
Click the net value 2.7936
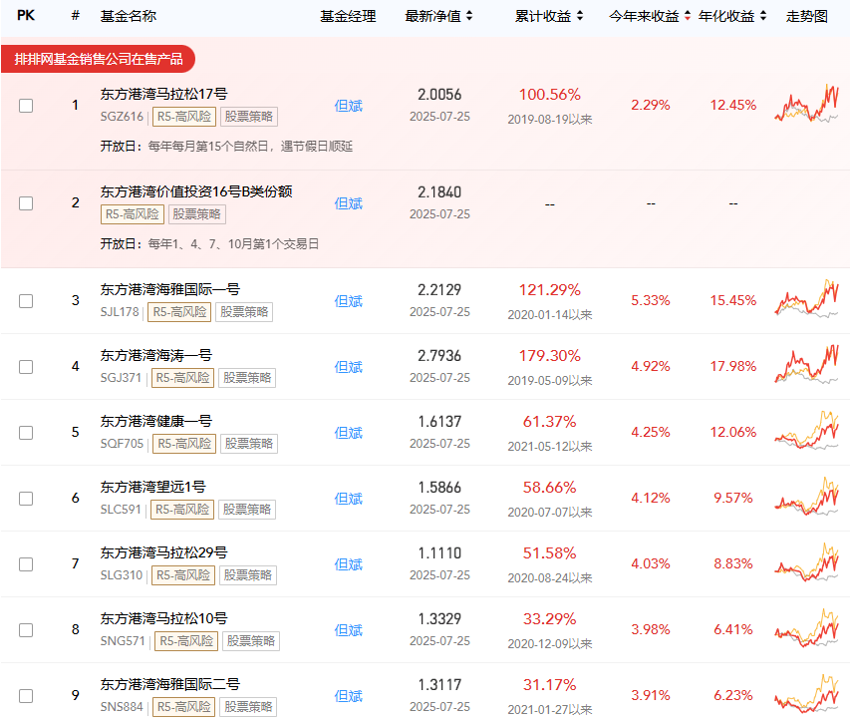(439, 356)
